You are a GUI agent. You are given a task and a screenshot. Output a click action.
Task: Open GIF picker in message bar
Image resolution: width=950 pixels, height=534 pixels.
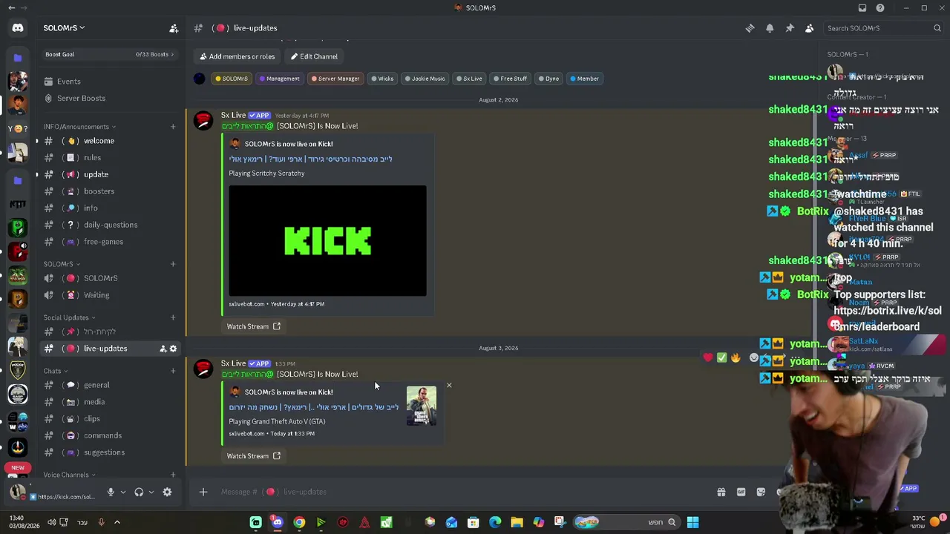(741, 492)
